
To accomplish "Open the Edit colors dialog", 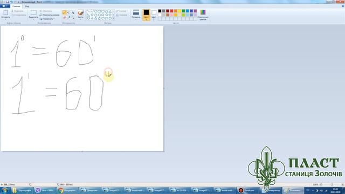I will point(203,15).
